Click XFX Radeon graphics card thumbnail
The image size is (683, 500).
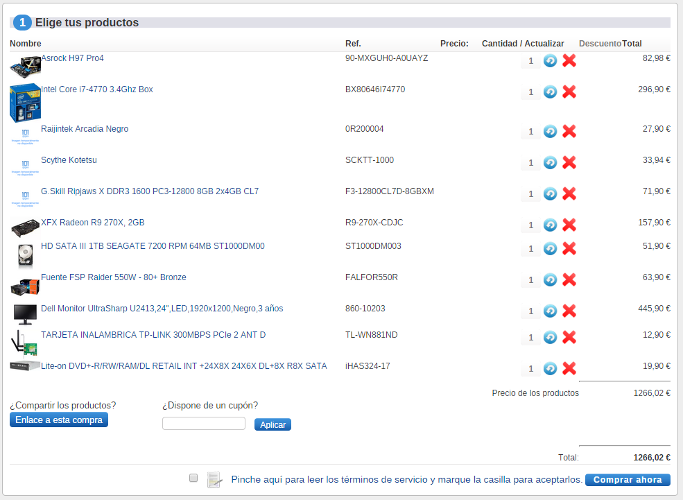click(25, 227)
